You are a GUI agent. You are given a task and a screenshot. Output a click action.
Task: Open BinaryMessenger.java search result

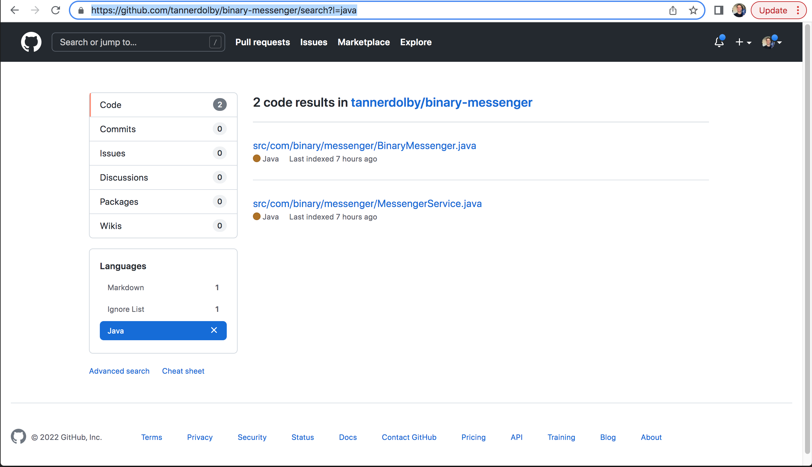point(365,145)
